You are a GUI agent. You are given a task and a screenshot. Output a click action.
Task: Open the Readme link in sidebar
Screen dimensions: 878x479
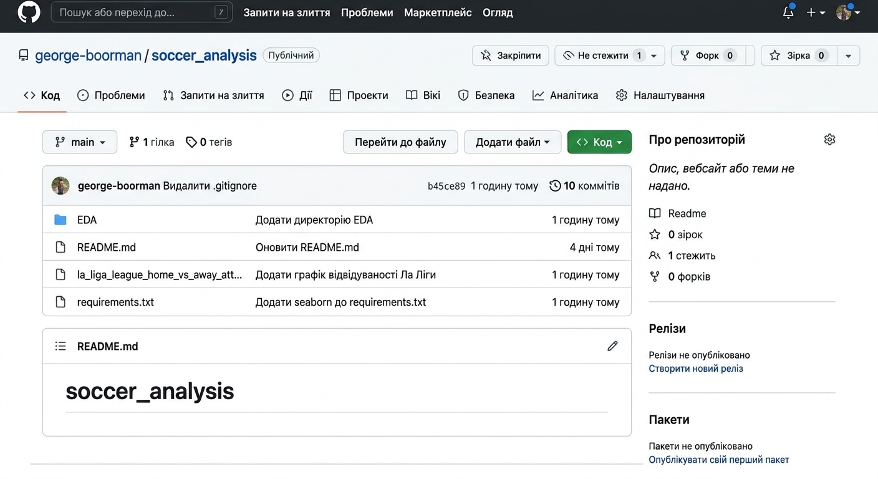coord(678,213)
